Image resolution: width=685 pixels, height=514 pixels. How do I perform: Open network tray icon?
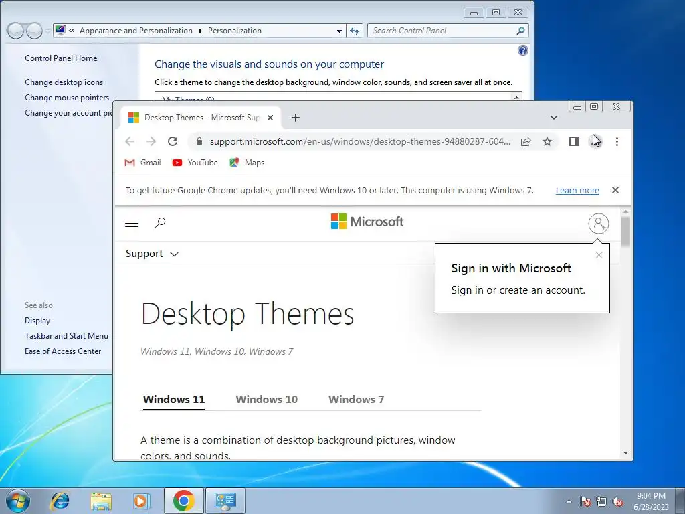pyautogui.click(x=601, y=501)
